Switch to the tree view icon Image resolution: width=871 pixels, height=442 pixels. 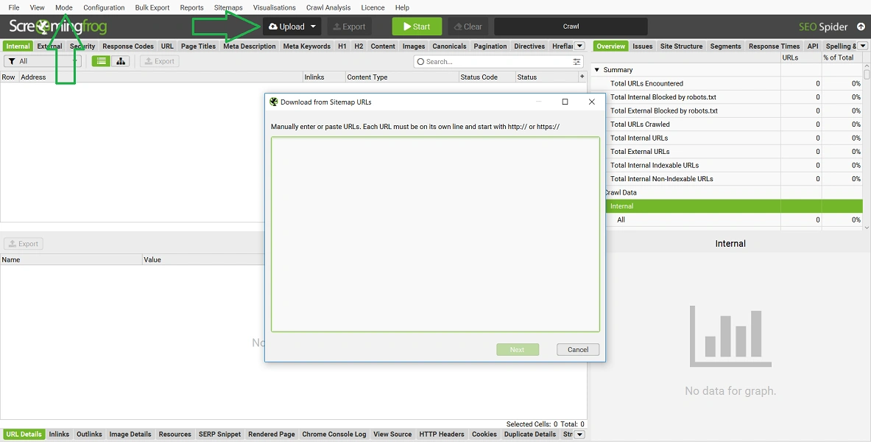tap(121, 61)
